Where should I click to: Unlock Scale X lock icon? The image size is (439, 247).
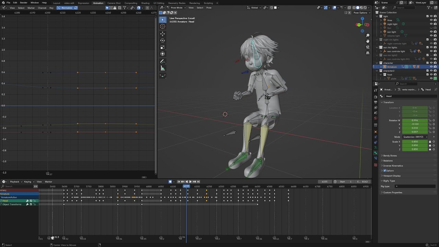point(430,142)
